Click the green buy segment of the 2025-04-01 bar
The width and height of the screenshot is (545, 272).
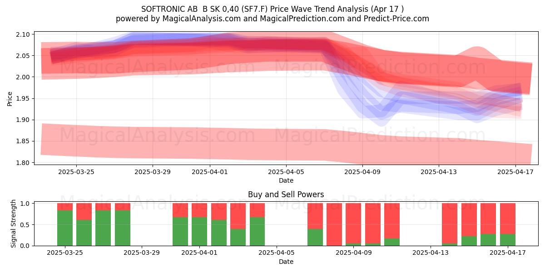pyautogui.click(x=199, y=231)
